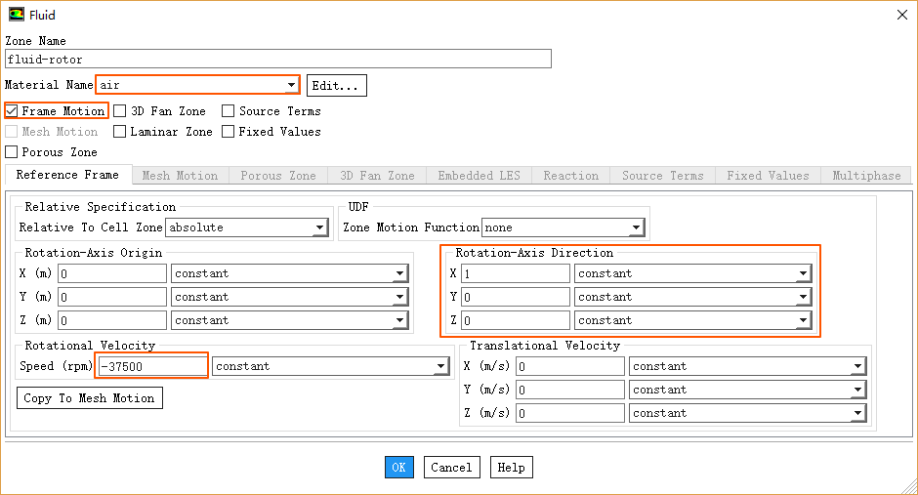The width and height of the screenshot is (918, 495).
Task: Focus the Zone Name text field
Action: (278, 60)
